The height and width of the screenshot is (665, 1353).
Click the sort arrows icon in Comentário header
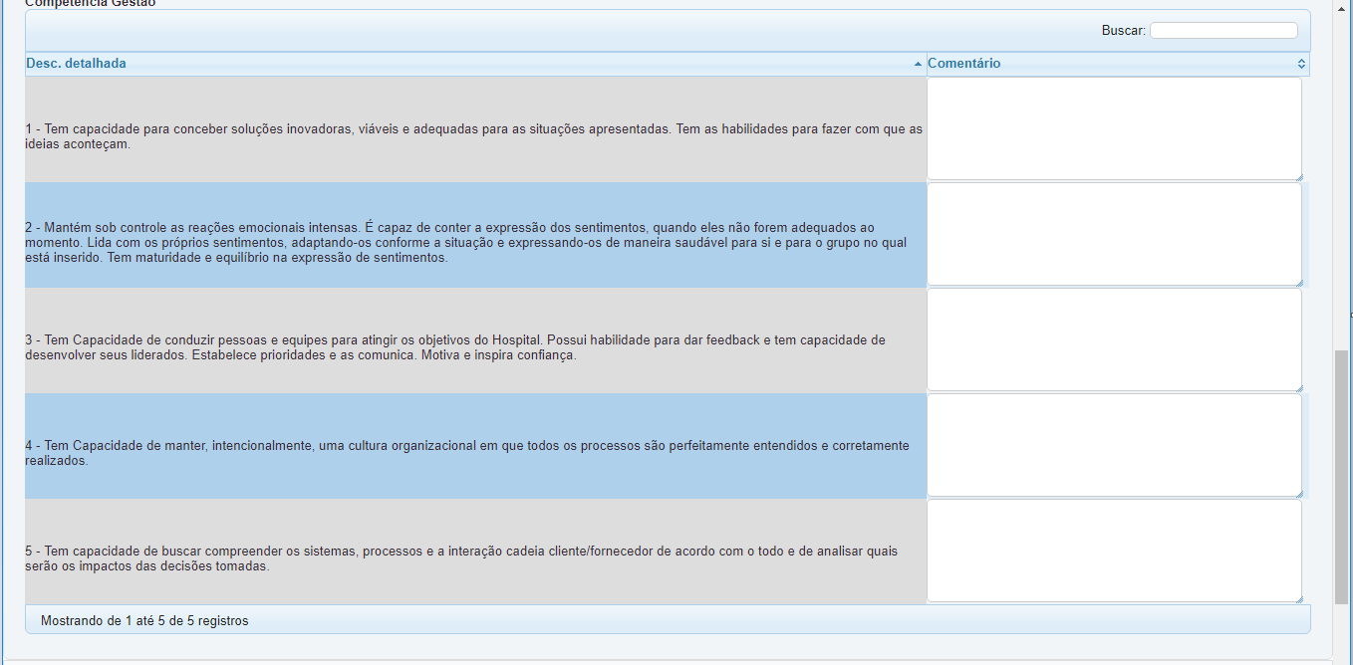pyautogui.click(x=1300, y=64)
